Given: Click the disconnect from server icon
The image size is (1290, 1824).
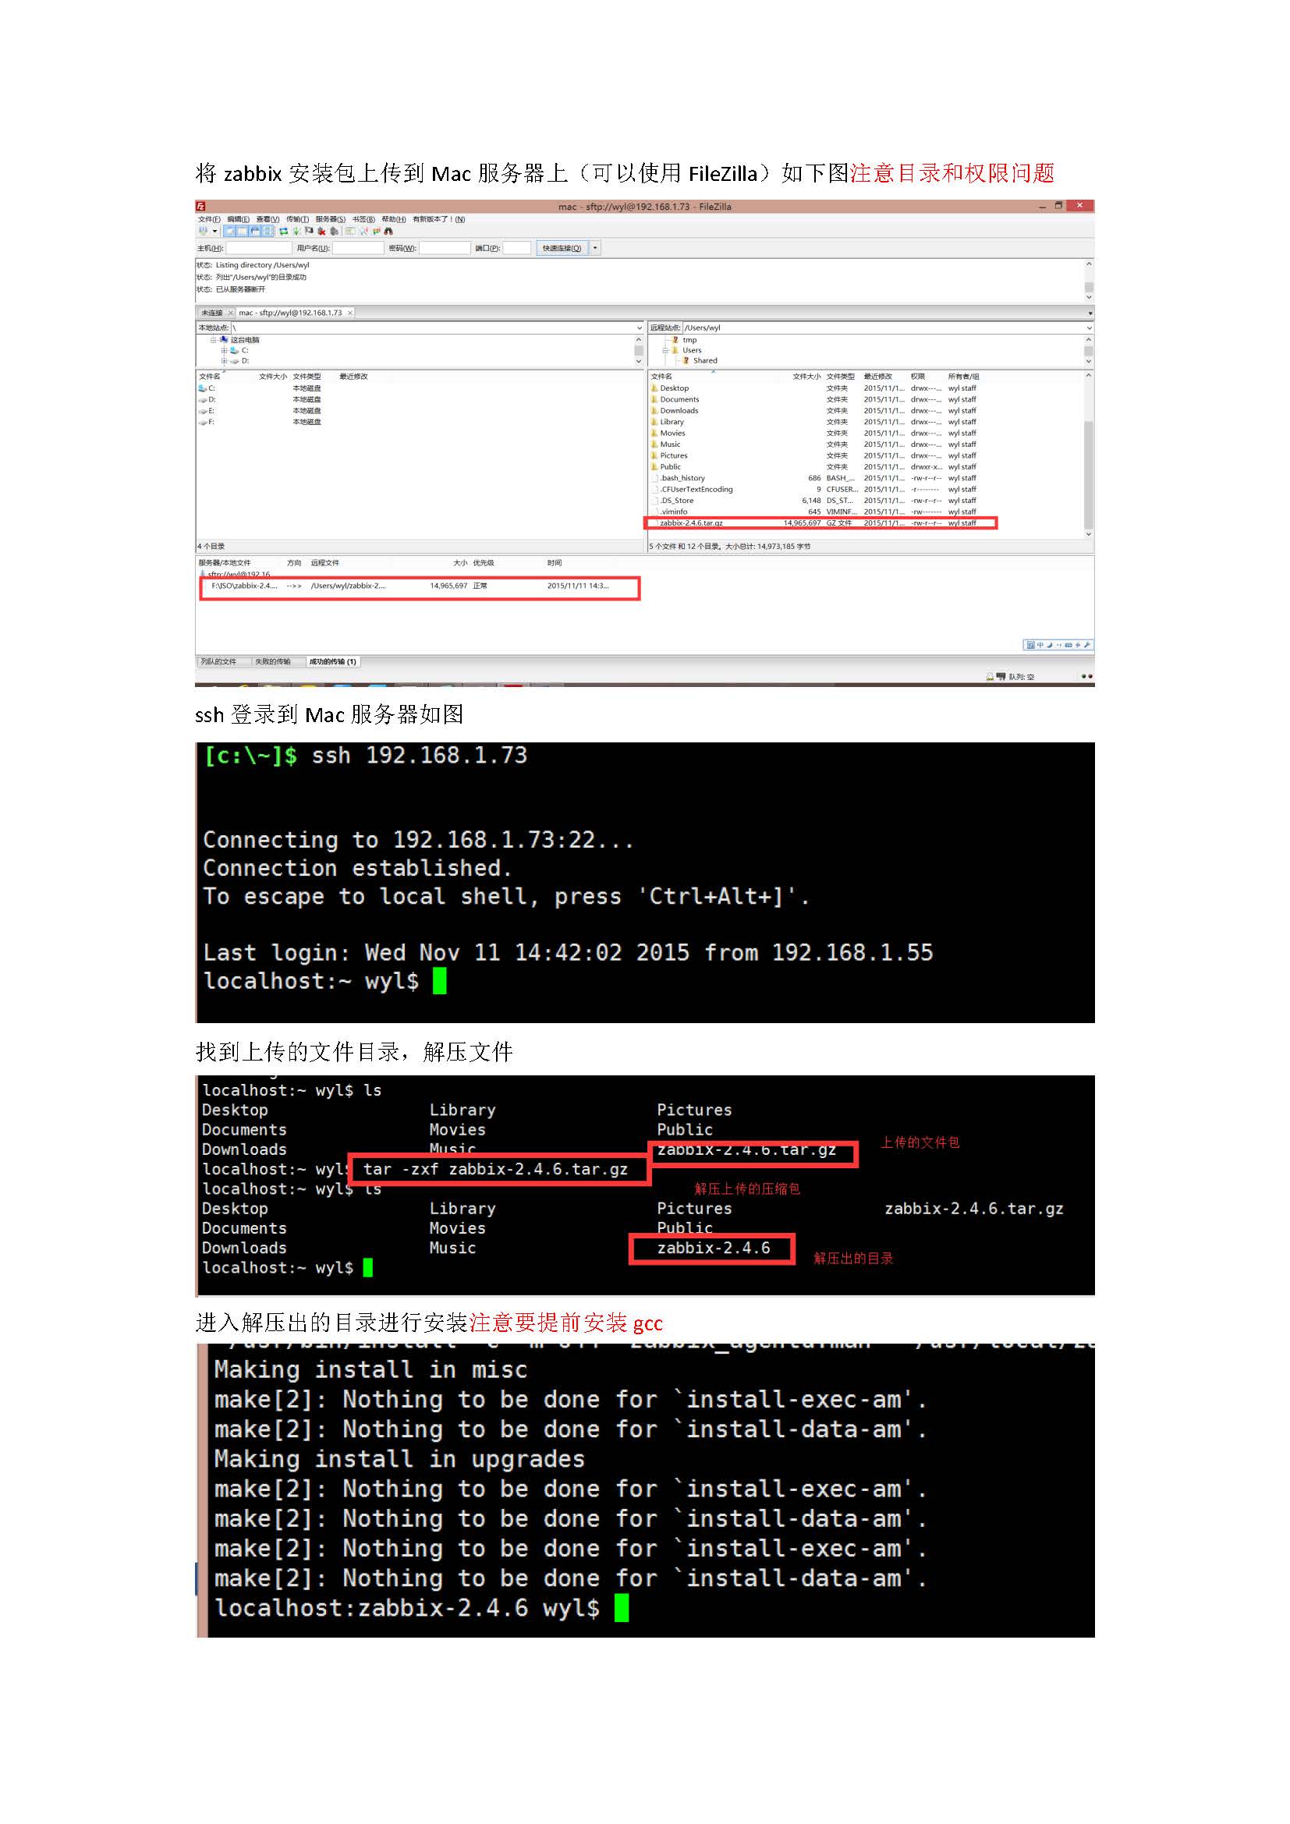Looking at the screenshot, I should point(323,232).
